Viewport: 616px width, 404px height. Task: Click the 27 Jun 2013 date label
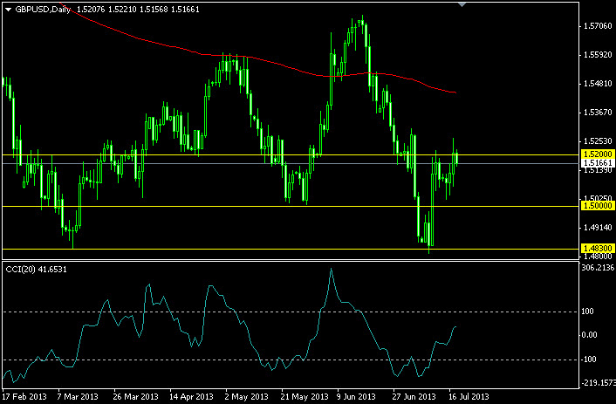(x=414, y=396)
